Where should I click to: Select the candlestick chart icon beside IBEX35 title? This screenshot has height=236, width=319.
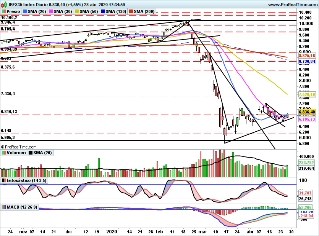click(5, 5)
